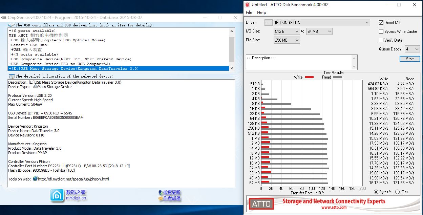
Task: Click the ATTO logo banner
Action: click(261, 204)
